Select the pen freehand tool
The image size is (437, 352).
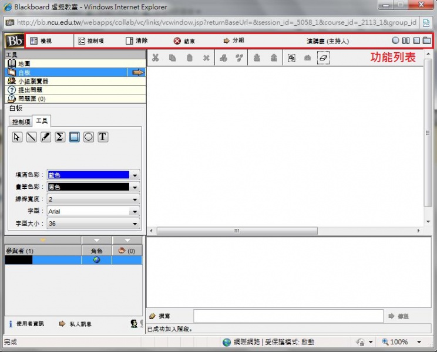pos(46,137)
